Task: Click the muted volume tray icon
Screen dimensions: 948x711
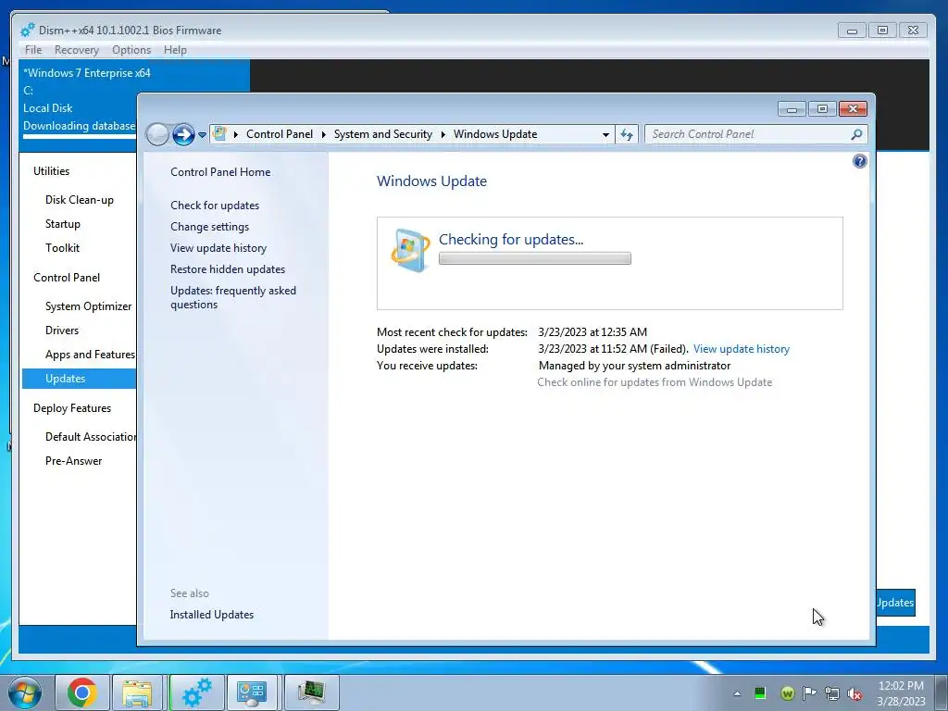Action: click(x=854, y=693)
